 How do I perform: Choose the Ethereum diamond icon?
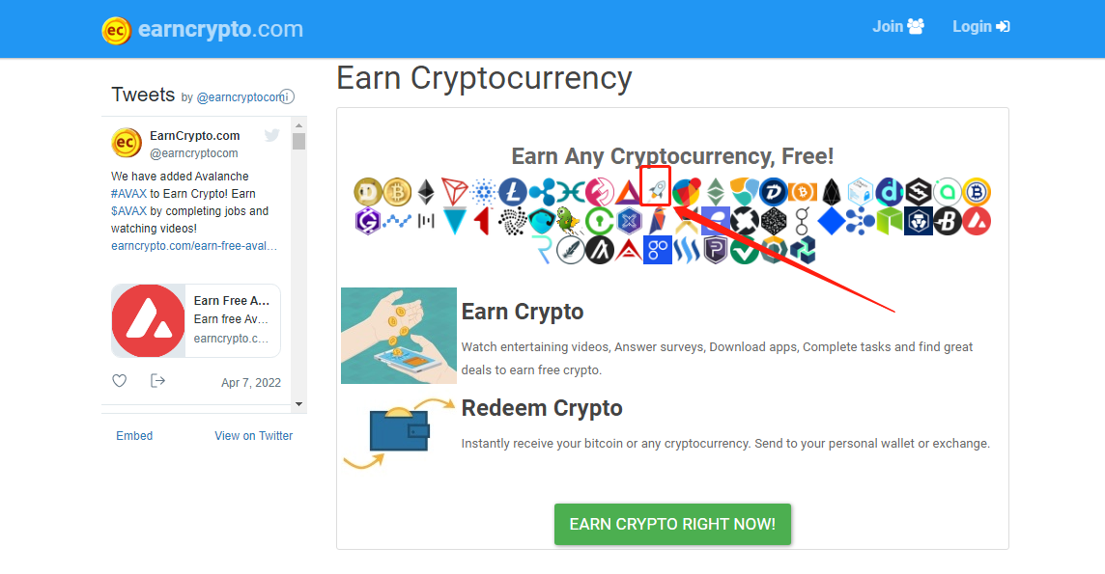[426, 192]
